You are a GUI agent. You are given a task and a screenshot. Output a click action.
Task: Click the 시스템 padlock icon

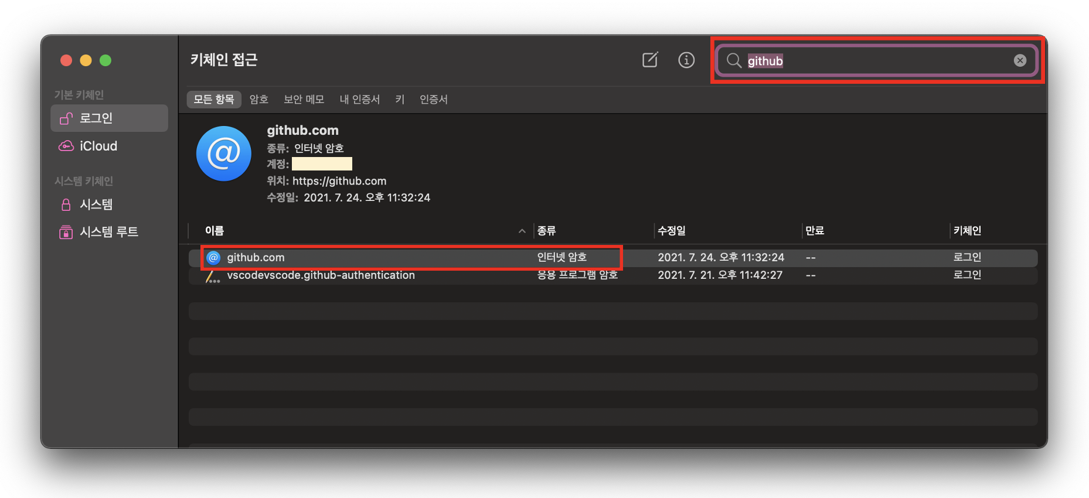point(66,204)
